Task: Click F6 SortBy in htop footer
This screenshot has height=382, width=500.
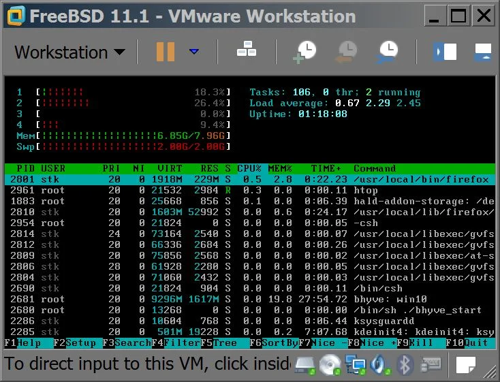Action: 274,343
